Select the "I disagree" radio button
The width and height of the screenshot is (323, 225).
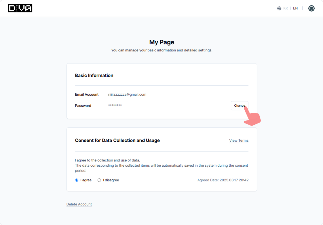99,180
